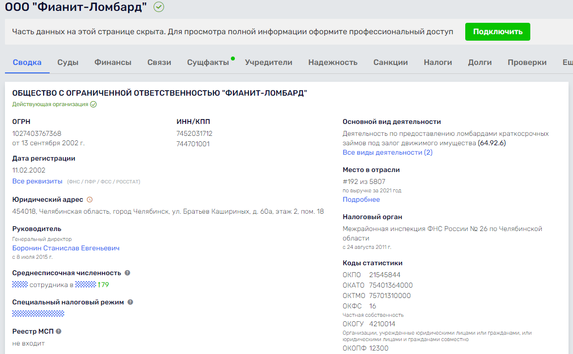
Task: Open director Боронин Станислав Евгеньевич's profile
Action: 66,248
